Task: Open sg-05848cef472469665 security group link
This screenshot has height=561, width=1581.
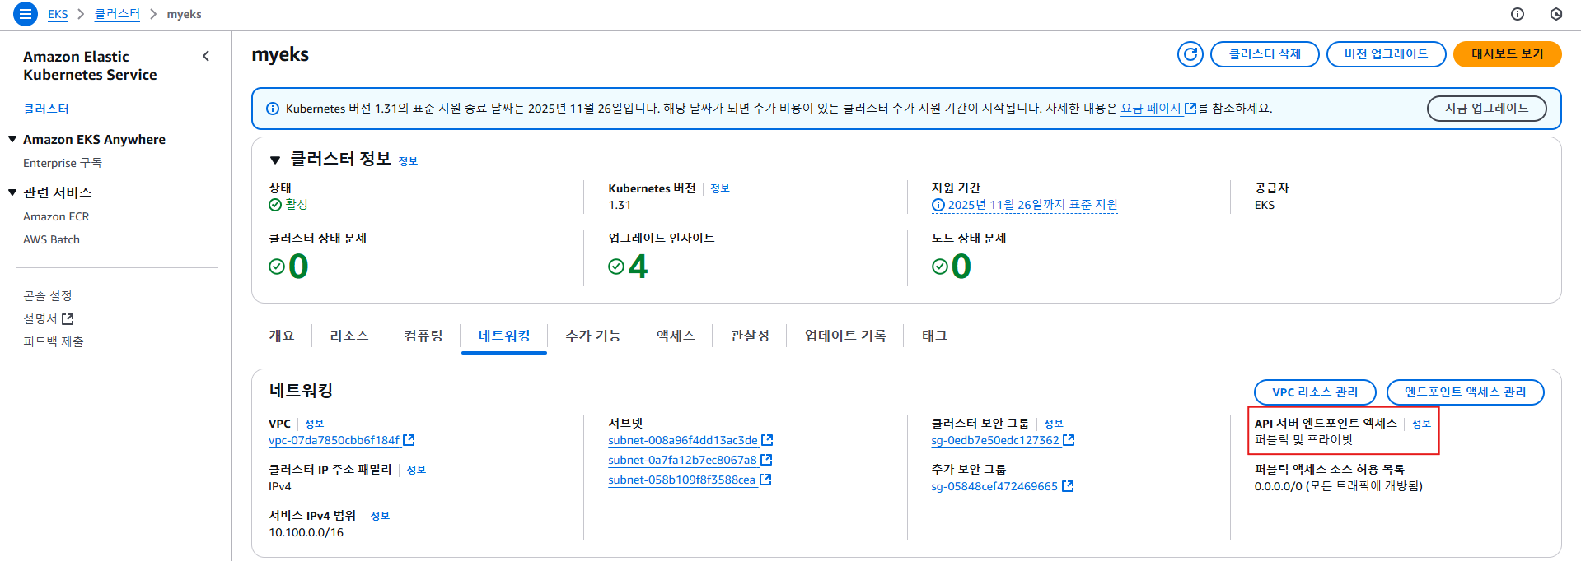Action: click(x=994, y=486)
